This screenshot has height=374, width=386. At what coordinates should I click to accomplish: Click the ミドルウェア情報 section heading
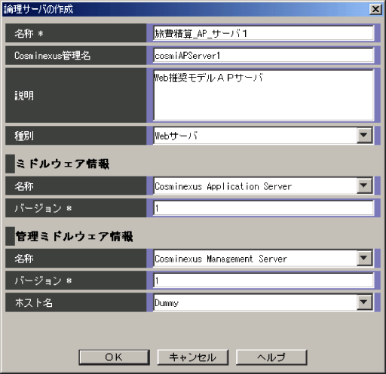(x=63, y=164)
